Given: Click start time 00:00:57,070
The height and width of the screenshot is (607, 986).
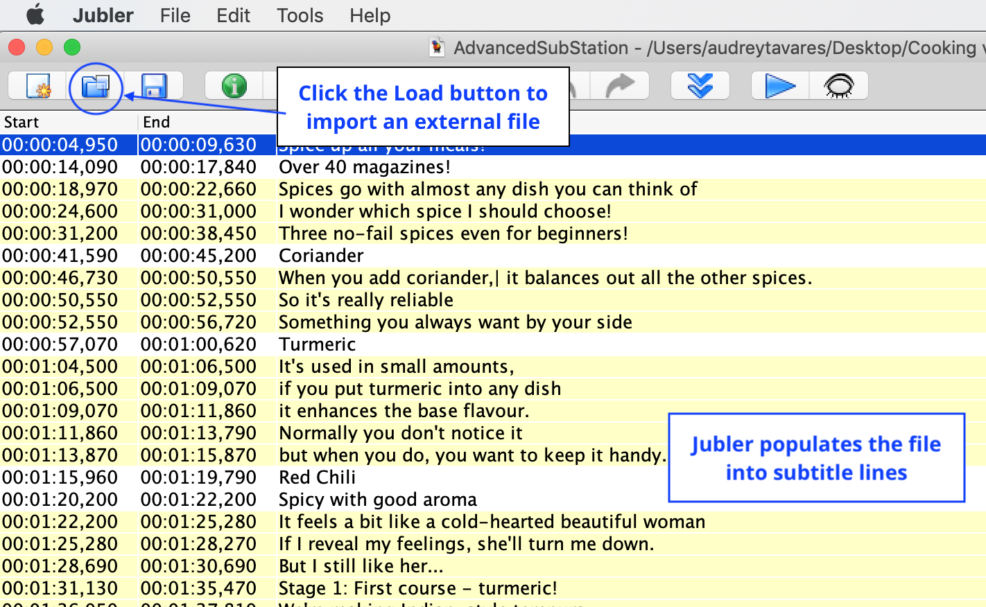Looking at the screenshot, I should [60, 344].
